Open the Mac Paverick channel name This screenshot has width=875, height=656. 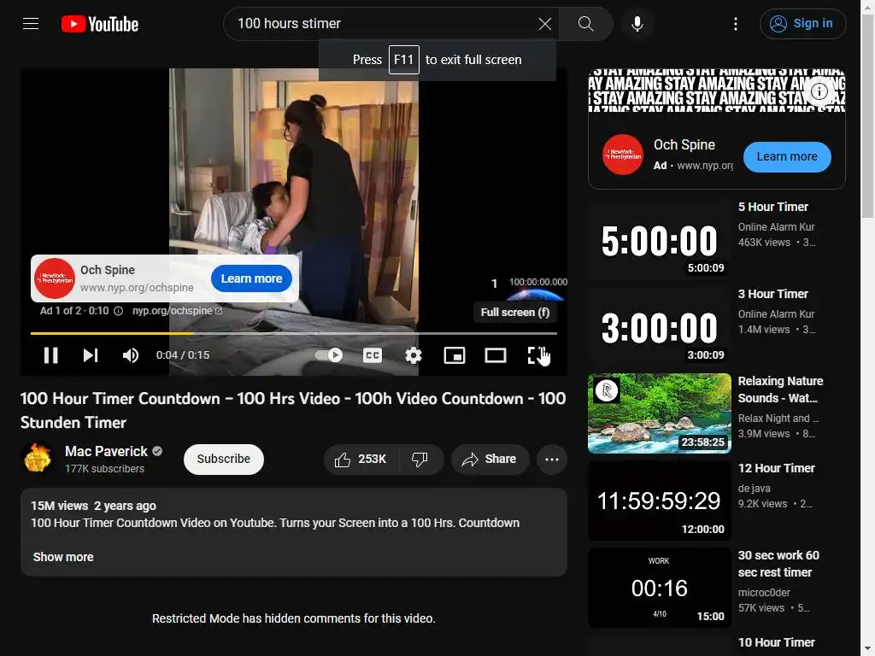point(106,451)
